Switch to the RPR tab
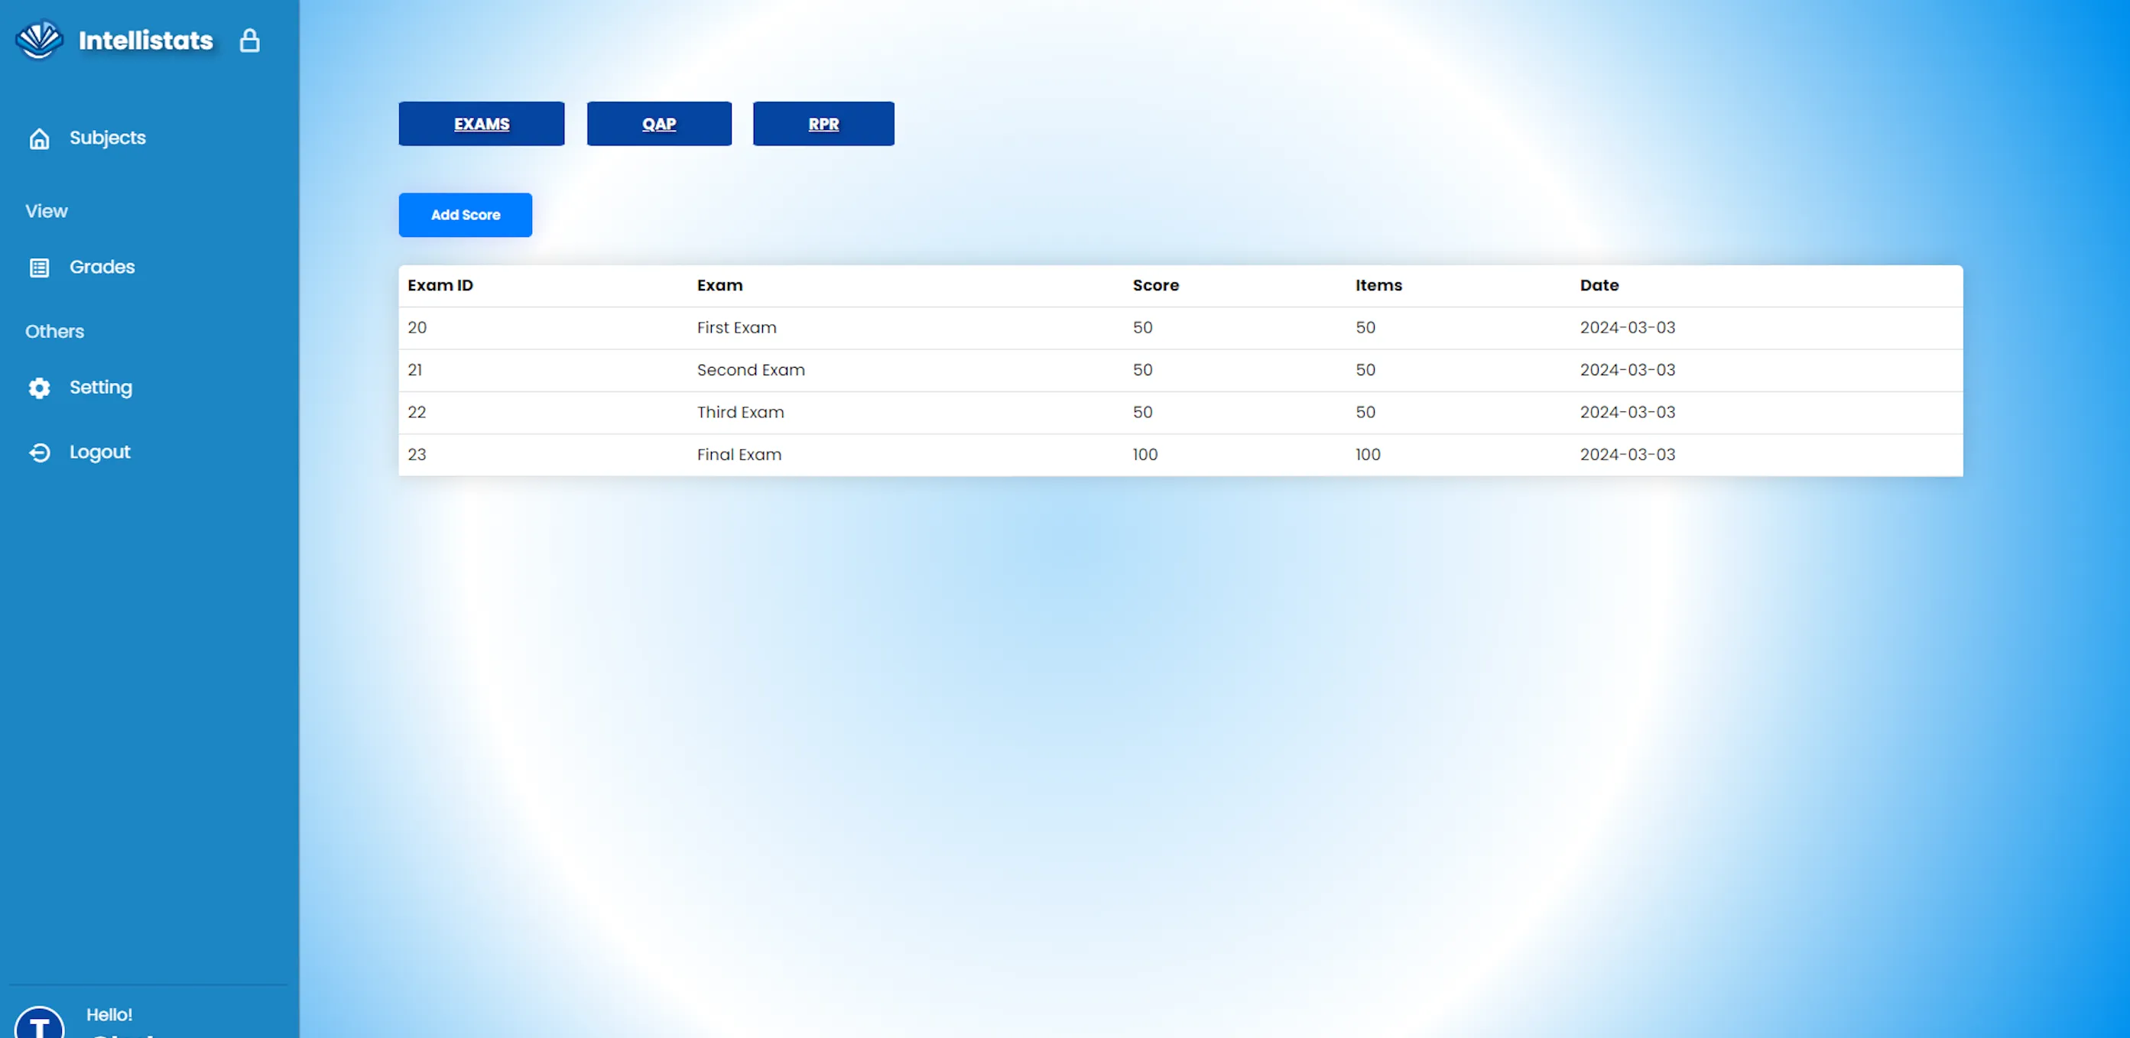 pyautogui.click(x=823, y=124)
